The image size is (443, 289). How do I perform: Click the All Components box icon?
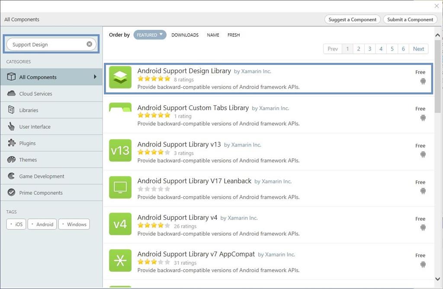click(11, 77)
